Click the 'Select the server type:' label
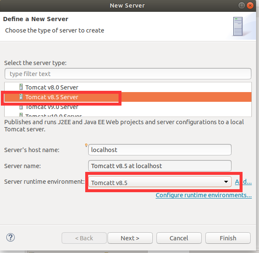 click(x=35, y=63)
